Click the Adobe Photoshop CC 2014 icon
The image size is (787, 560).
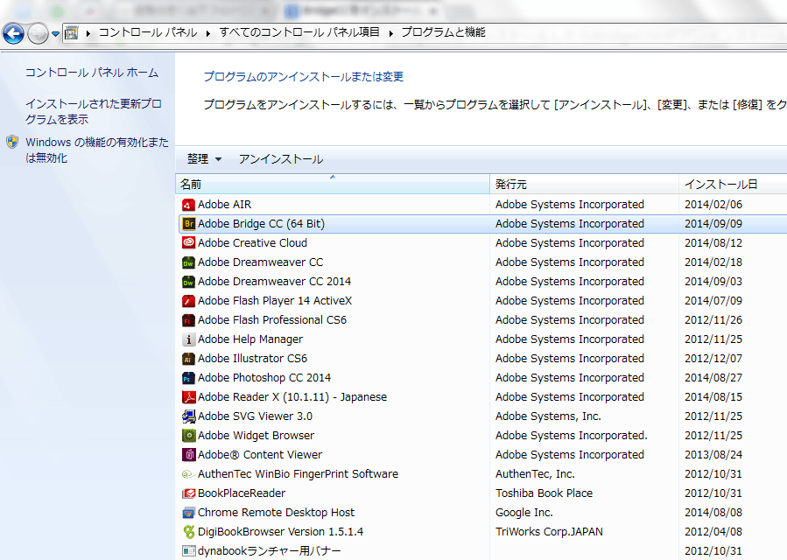(188, 378)
